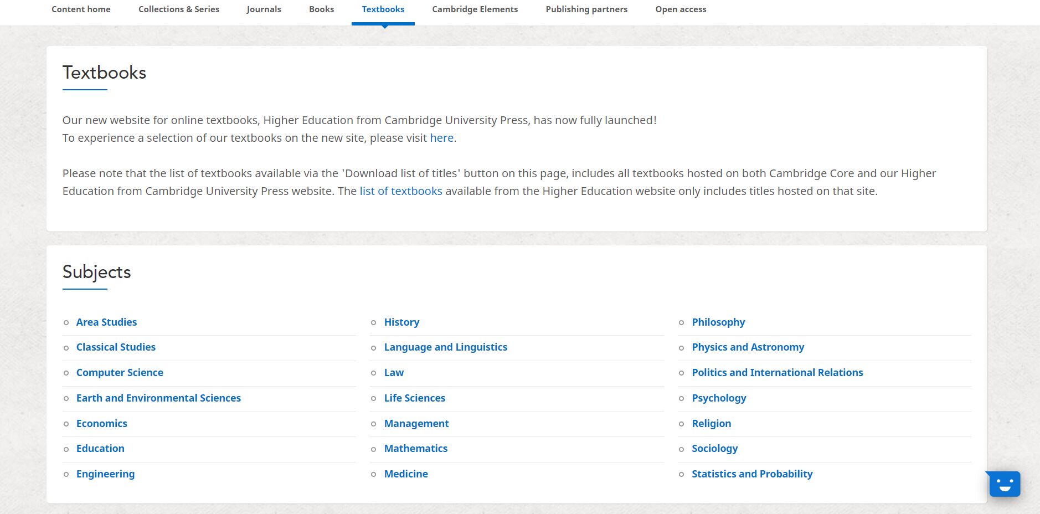Open the Religion subject link

(x=711, y=424)
